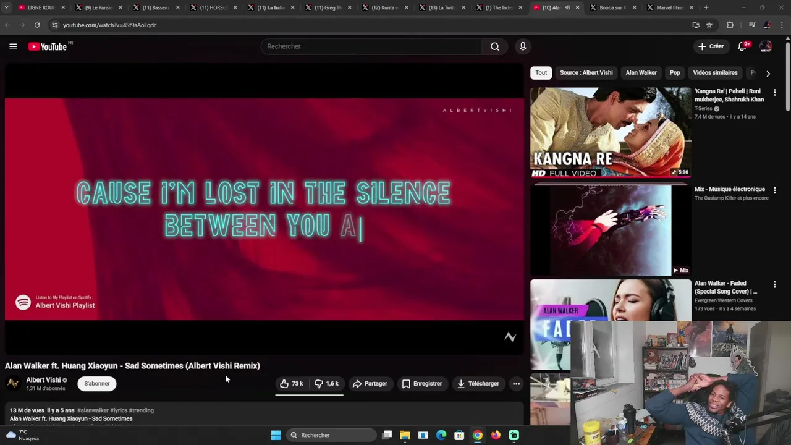Image resolution: width=791 pixels, height=445 pixels.
Task: Open Task View on taskbar
Action: tap(387, 435)
